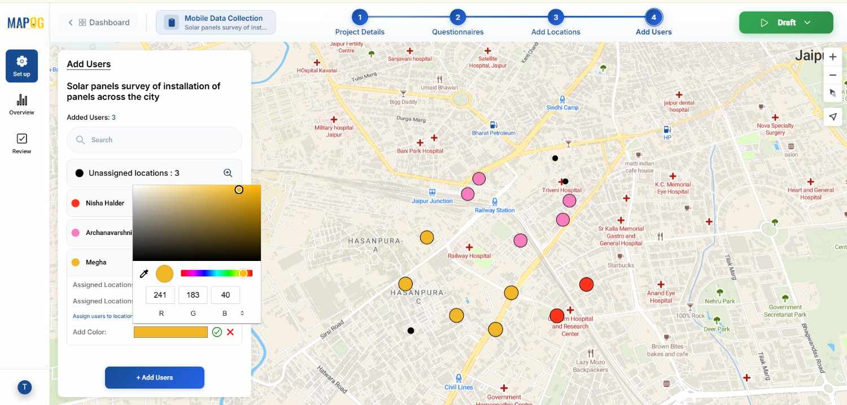847x405 pixels.
Task: Open the Draft status dropdown
Action: [785, 23]
